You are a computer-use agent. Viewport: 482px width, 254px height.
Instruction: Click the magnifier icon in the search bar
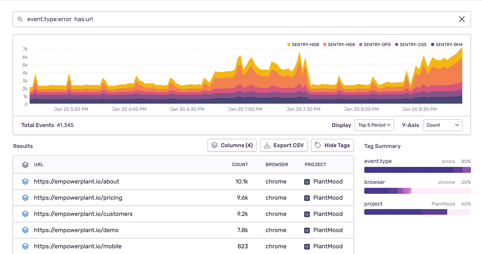coord(20,19)
